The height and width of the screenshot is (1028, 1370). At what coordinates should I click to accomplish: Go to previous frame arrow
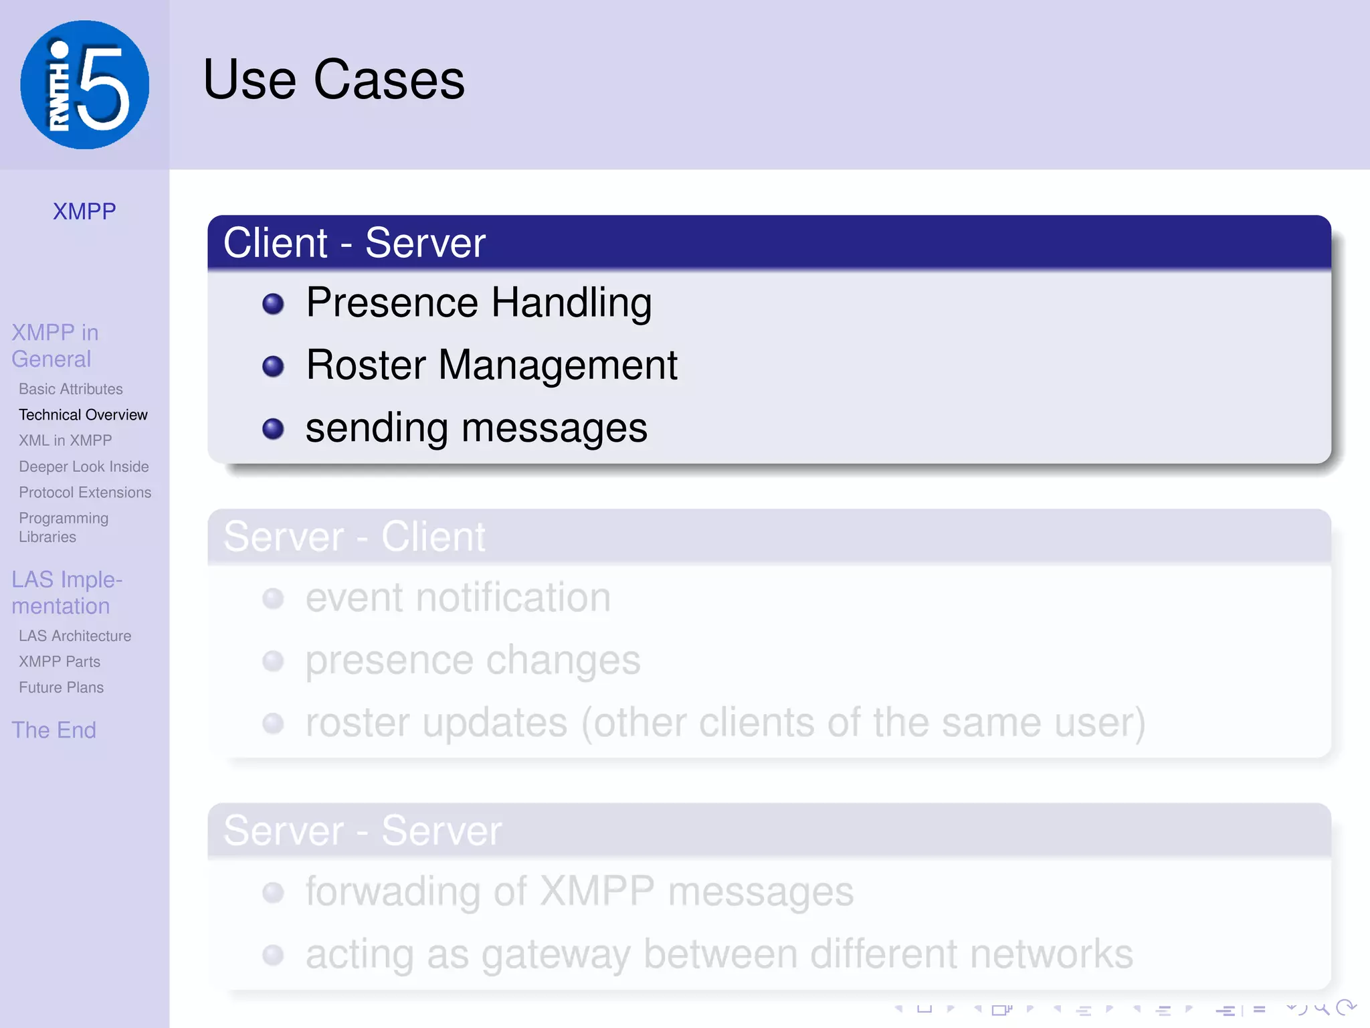[x=978, y=1009]
